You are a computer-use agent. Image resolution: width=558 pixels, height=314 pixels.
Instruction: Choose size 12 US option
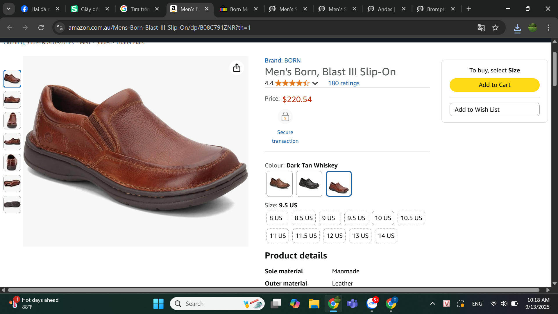pos(334,236)
